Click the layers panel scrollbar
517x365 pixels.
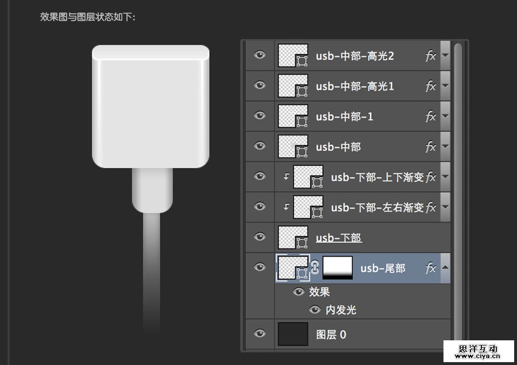[454, 172]
